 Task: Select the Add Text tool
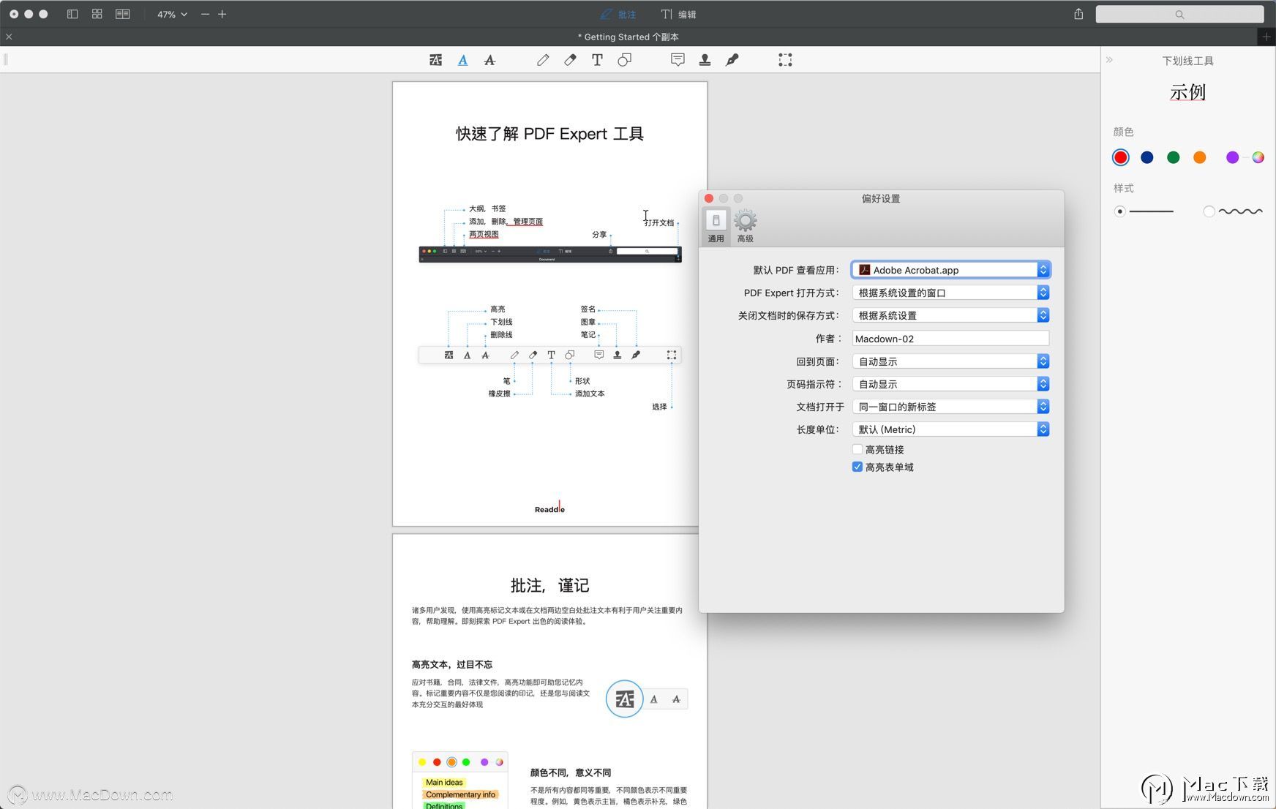597,60
